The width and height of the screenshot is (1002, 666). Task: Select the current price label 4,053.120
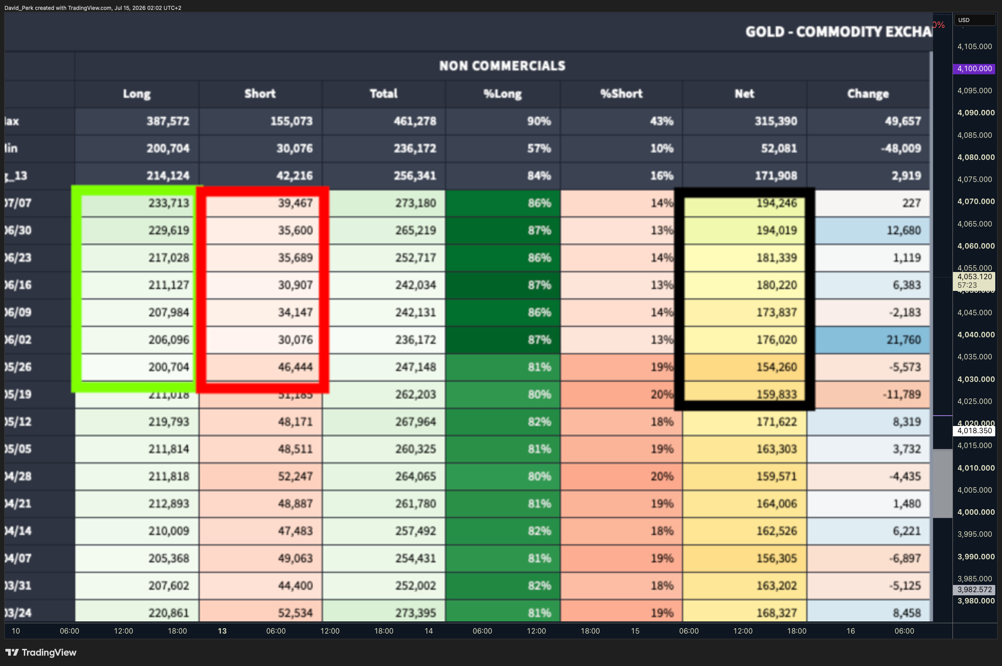(974, 281)
